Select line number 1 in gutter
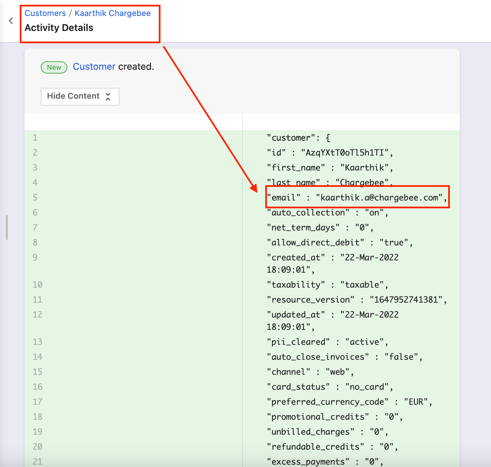Image resolution: width=491 pixels, height=467 pixels. click(35, 138)
